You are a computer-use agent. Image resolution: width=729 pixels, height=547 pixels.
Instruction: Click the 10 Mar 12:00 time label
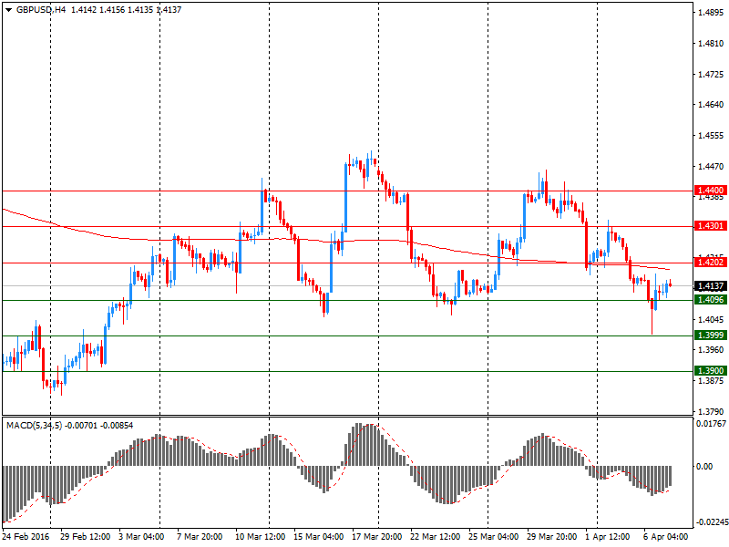point(261,537)
